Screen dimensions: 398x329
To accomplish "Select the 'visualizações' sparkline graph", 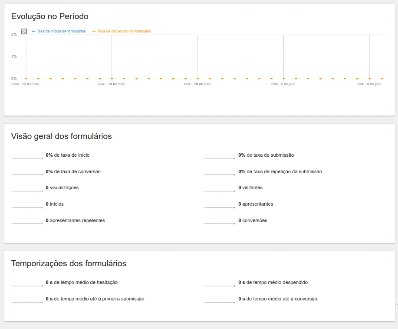I will 27,190.
